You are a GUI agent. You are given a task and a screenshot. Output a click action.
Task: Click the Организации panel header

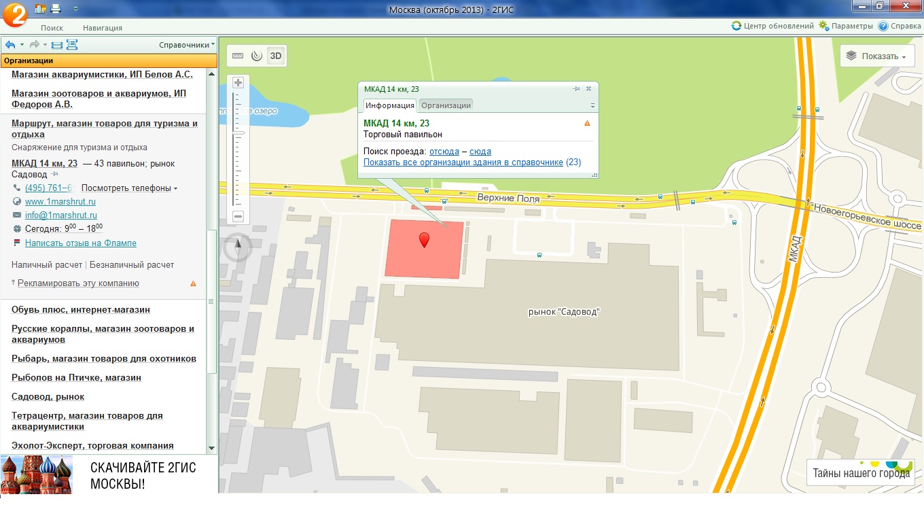point(109,60)
